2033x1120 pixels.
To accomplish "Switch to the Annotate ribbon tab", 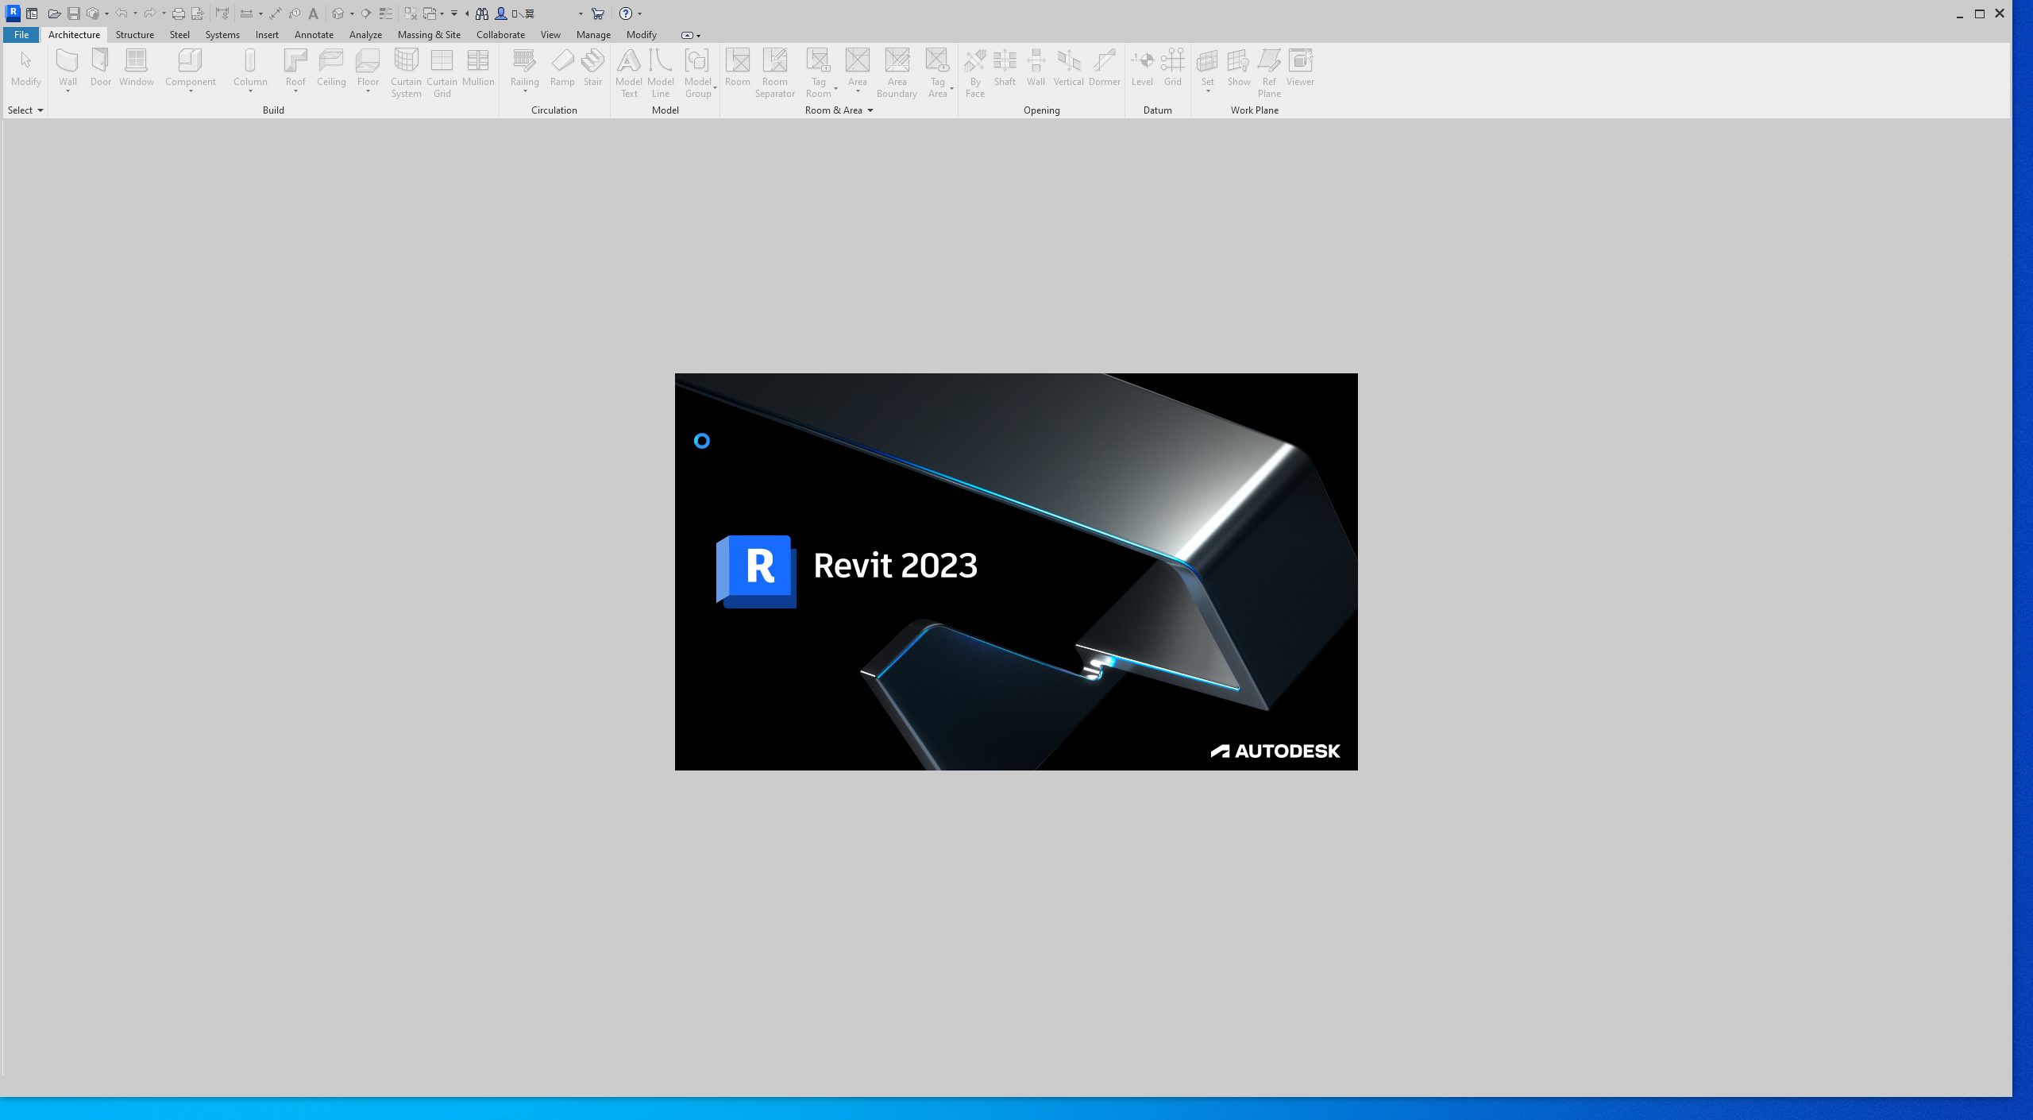I will pyautogui.click(x=314, y=35).
